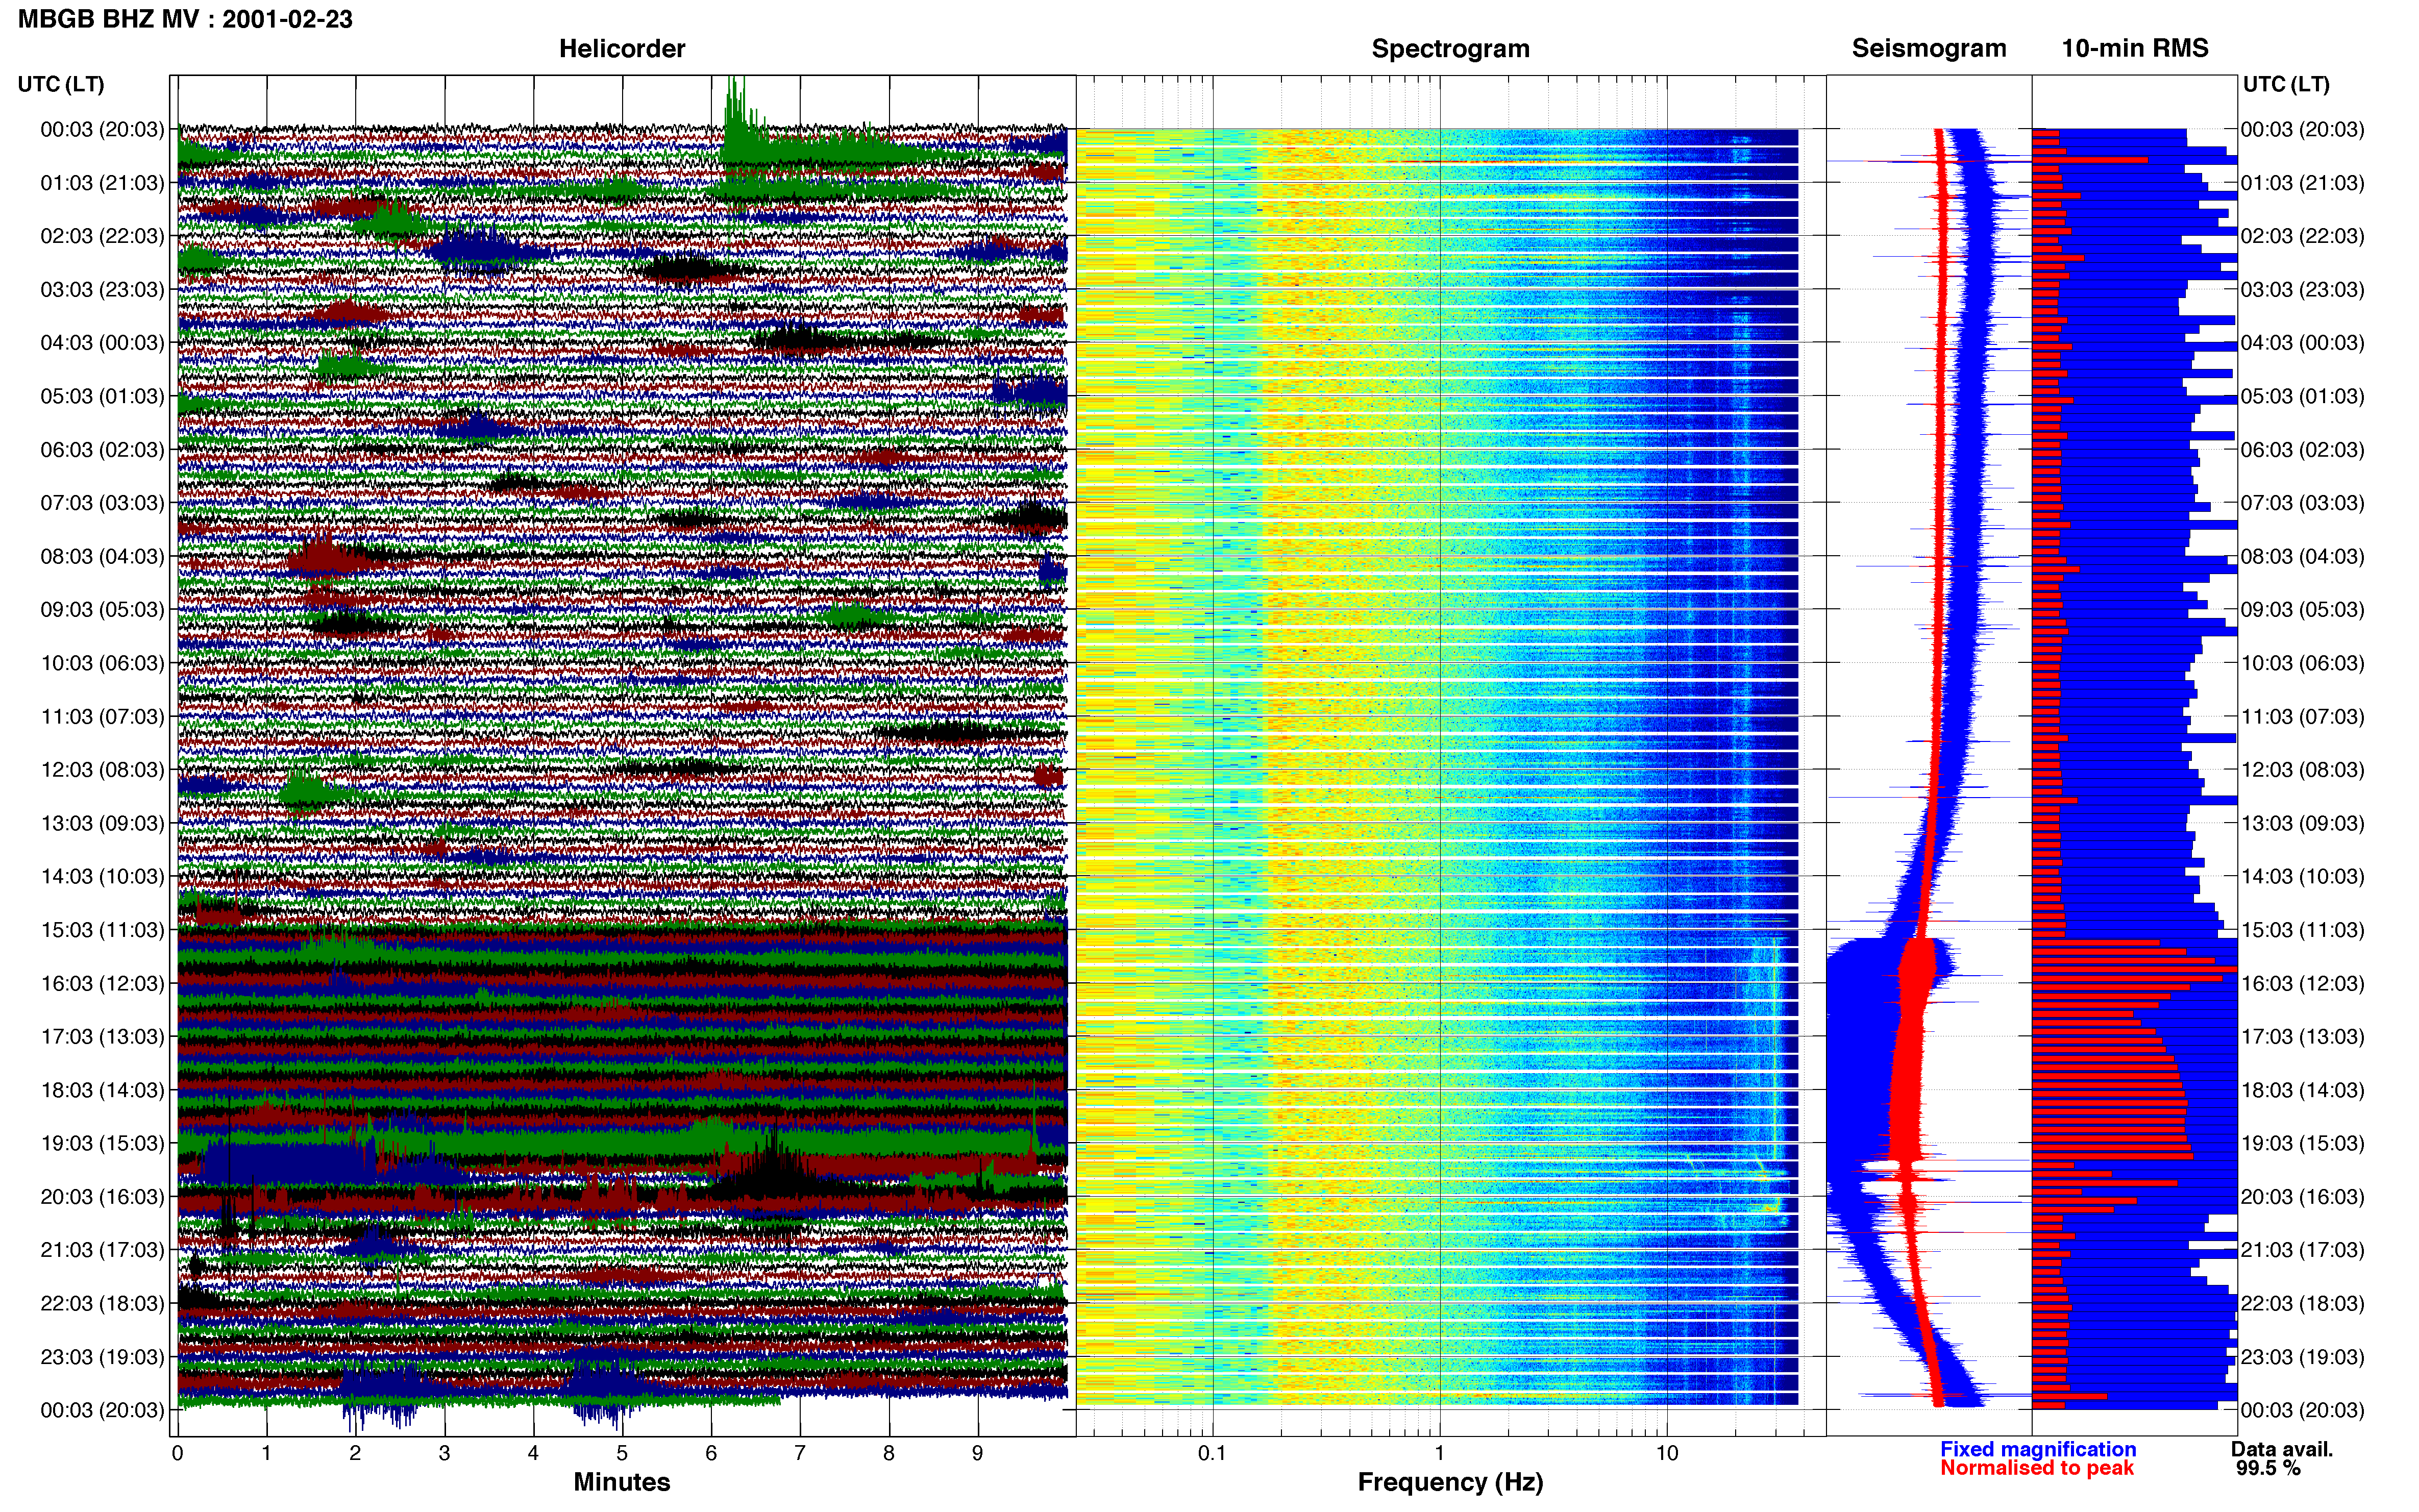The height and width of the screenshot is (1512, 2419).
Task: Click the 'Data avail.' label
Action: point(2281,1449)
